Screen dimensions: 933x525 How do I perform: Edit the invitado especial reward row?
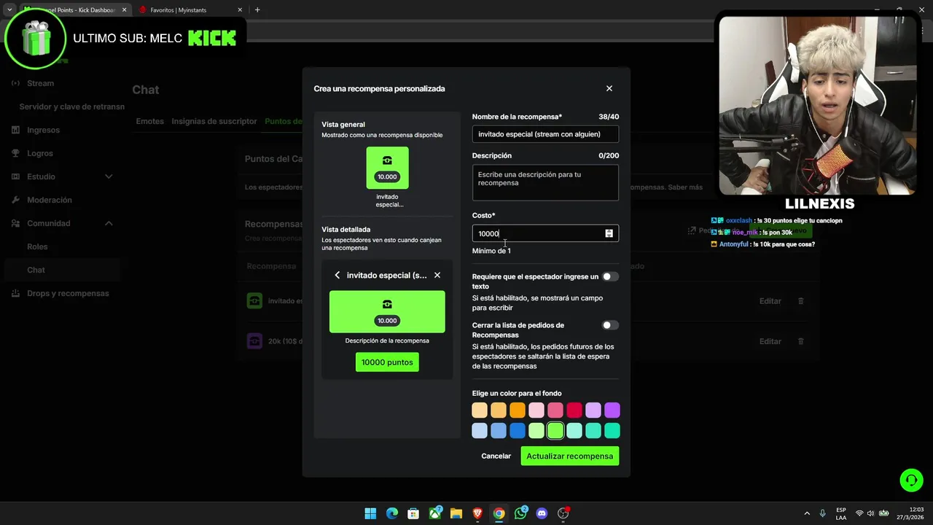point(770,301)
